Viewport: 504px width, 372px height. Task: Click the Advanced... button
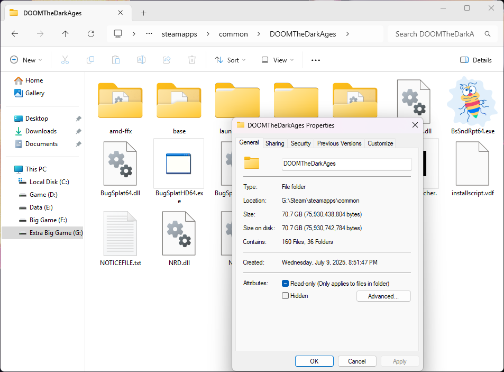[x=383, y=296]
